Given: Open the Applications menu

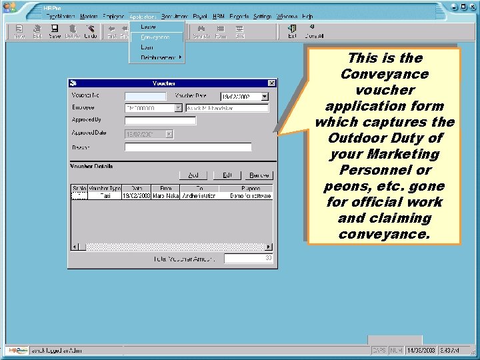Looking at the screenshot, I should 143,17.
